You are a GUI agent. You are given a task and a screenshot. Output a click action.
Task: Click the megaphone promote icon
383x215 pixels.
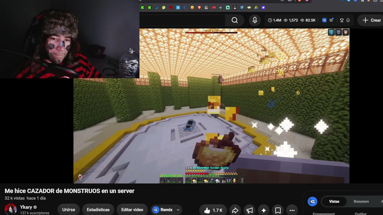[250, 210]
